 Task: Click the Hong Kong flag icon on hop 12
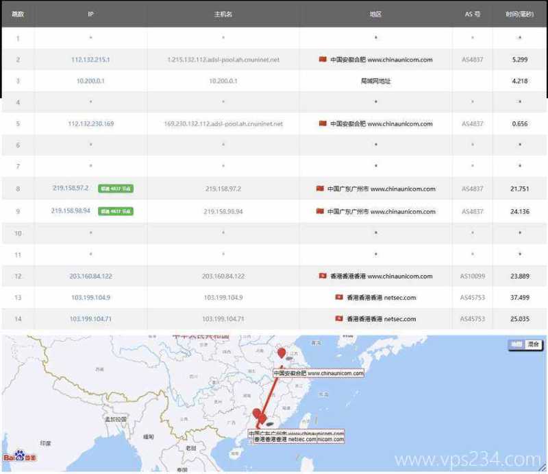[322, 275]
